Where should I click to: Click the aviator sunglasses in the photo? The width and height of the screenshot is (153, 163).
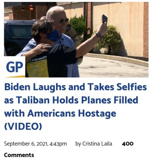pos(62,21)
